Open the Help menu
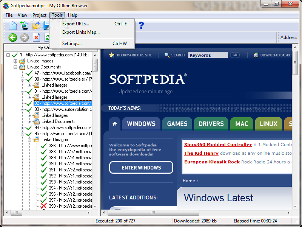The image size is (302, 227). pyautogui.click(x=72, y=15)
